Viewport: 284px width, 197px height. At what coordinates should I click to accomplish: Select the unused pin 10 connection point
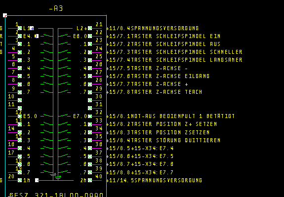click(20, 100)
